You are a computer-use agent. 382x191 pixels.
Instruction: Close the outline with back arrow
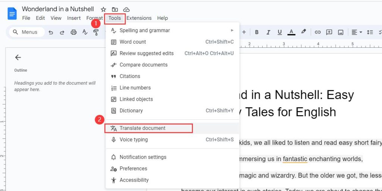point(18,57)
